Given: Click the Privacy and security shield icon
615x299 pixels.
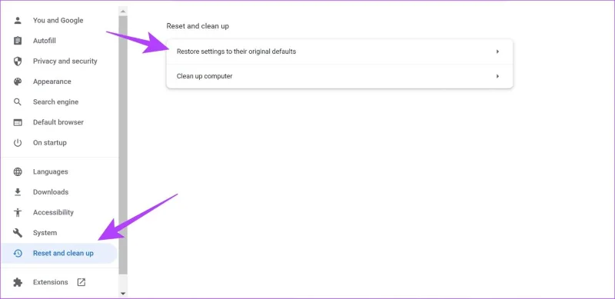Looking at the screenshot, I should click(x=18, y=61).
